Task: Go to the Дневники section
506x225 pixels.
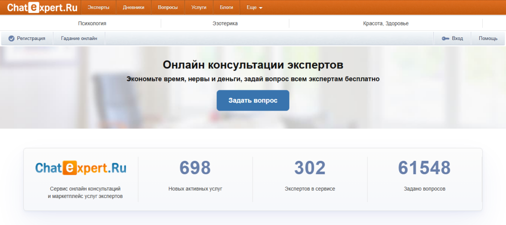Action: coord(133,7)
